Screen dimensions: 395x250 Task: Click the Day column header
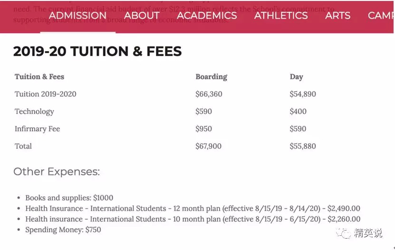pyautogui.click(x=296, y=77)
